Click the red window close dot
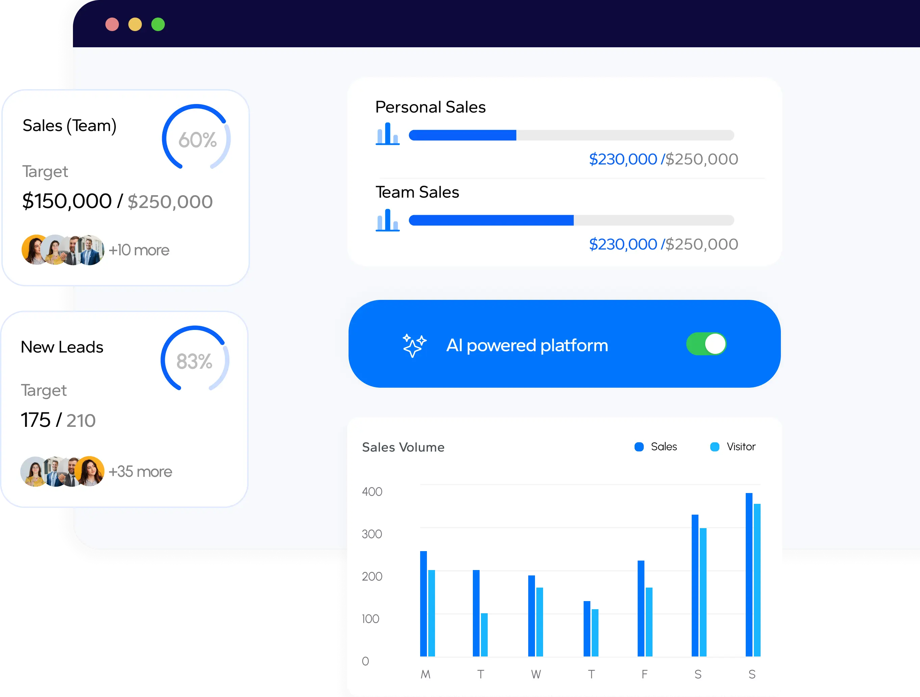The height and width of the screenshot is (697, 920). [112, 24]
